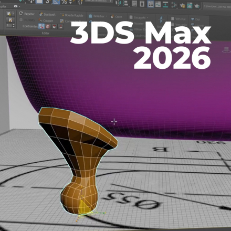Open the named selection sets editor icon

pos(80,2)
